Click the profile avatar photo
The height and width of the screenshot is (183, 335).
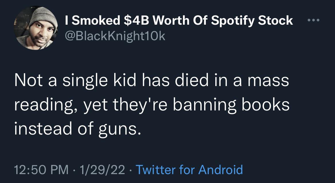pos(36,28)
